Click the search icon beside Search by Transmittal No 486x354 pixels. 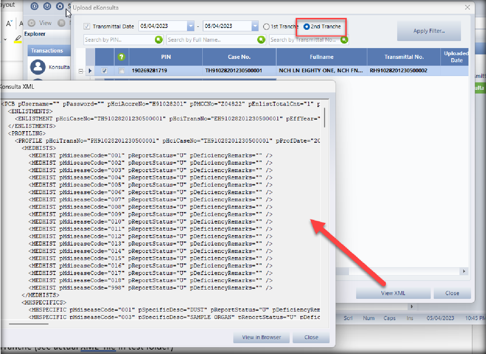click(x=344, y=39)
